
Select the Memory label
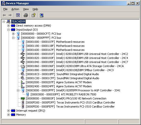click(21, 115)
